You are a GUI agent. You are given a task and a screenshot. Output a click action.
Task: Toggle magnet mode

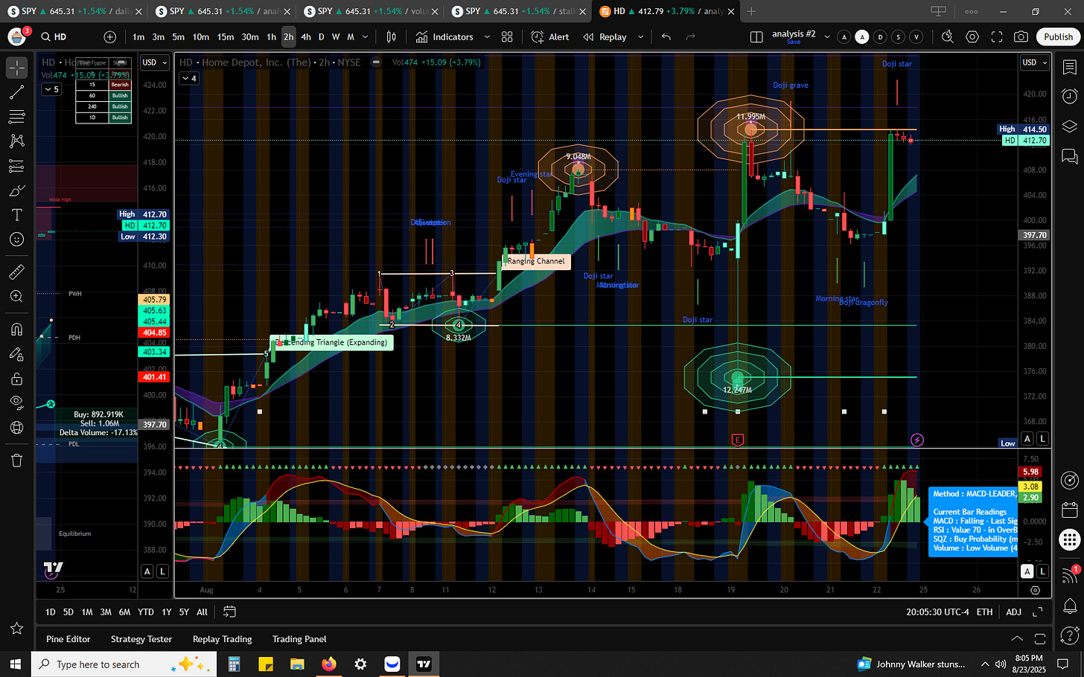(16, 330)
